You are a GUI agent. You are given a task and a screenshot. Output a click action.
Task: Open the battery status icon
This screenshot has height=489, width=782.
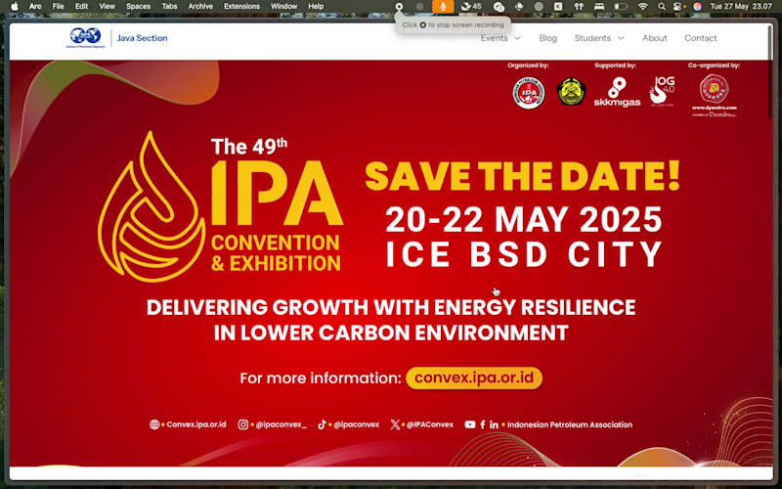(621, 7)
